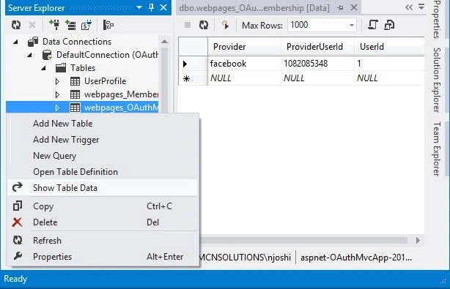Choose Show Table Data menu entry
The width and height of the screenshot is (450, 289).
[x=103, y=187]
